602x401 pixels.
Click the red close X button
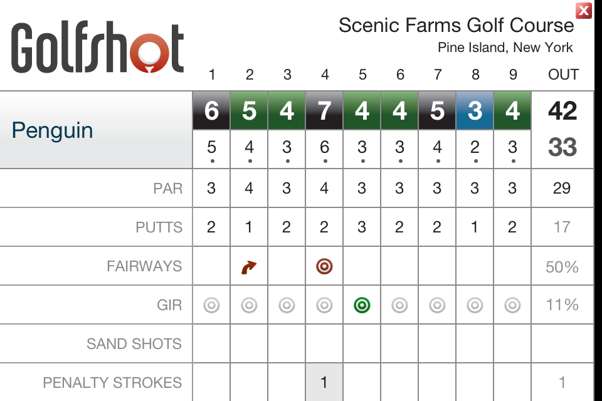[x=584, y=10]
